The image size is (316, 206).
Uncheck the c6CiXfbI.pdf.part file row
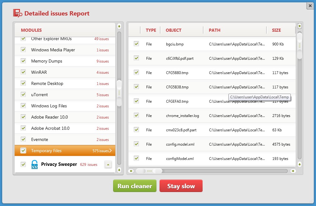[136, 58]
